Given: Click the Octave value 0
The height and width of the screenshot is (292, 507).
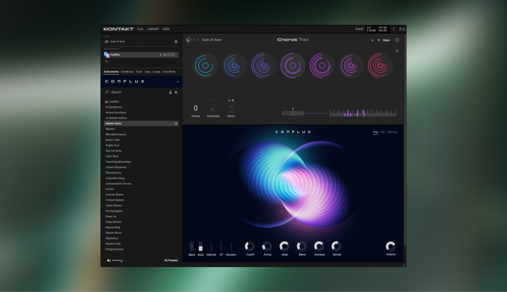Looking at the screenshot, I should point(195,108).
